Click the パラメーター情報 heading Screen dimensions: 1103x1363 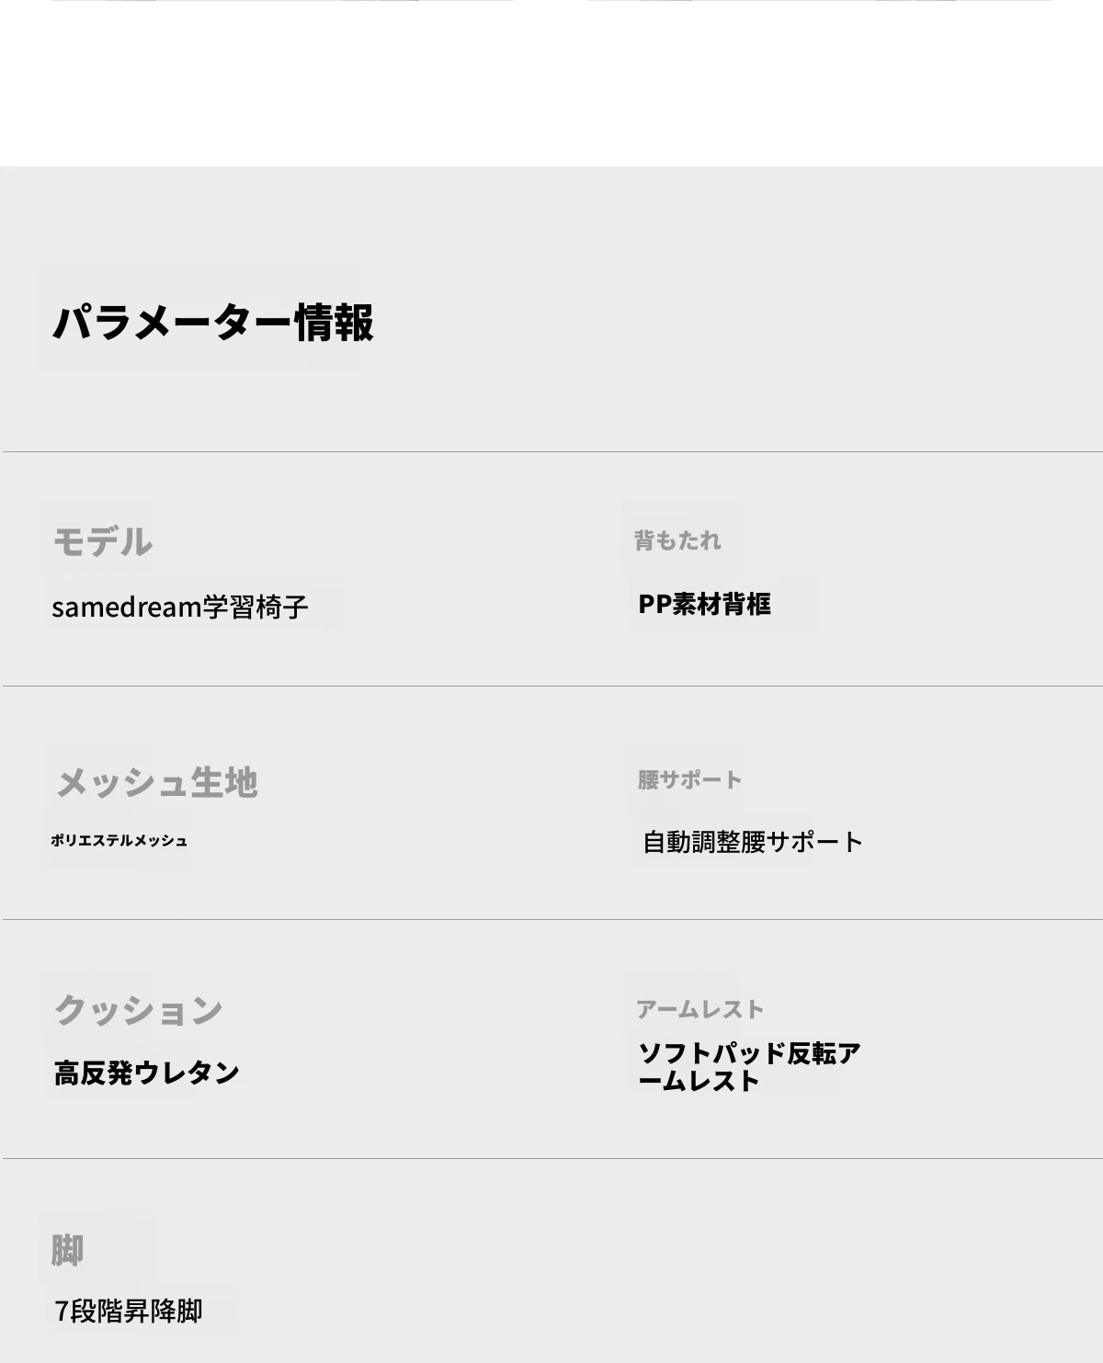click(x=212, y=323)
